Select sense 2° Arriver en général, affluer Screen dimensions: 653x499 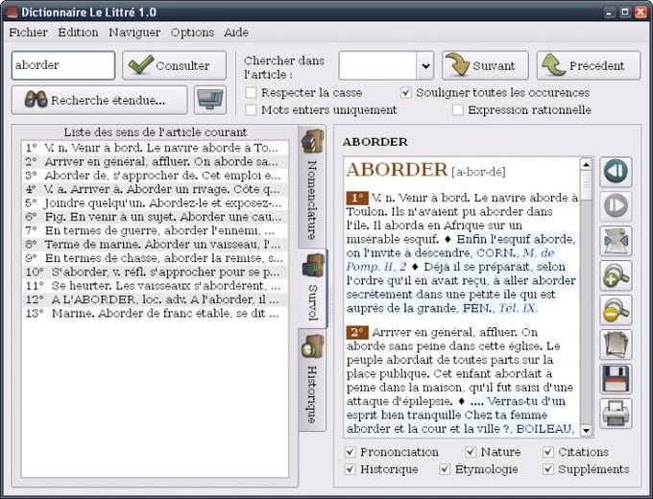pos(155,161)
